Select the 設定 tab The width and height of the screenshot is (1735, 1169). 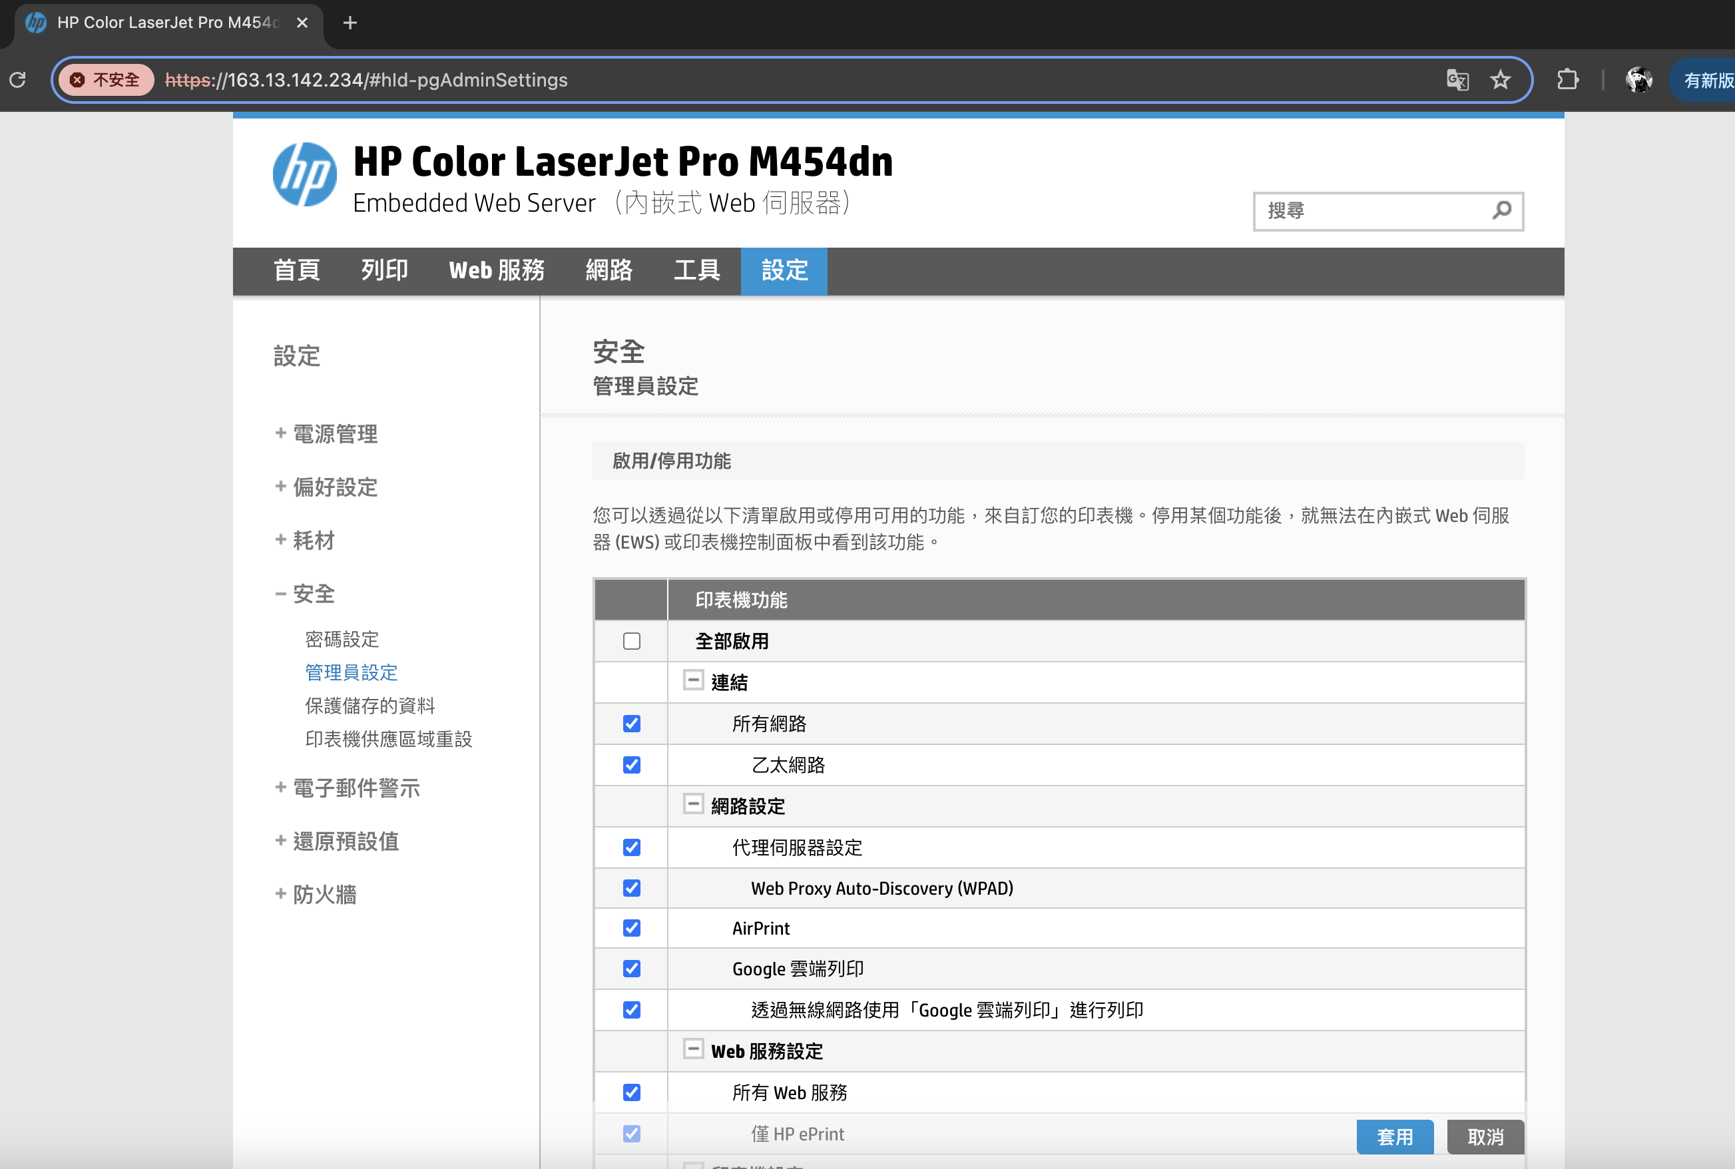point(784,272)
